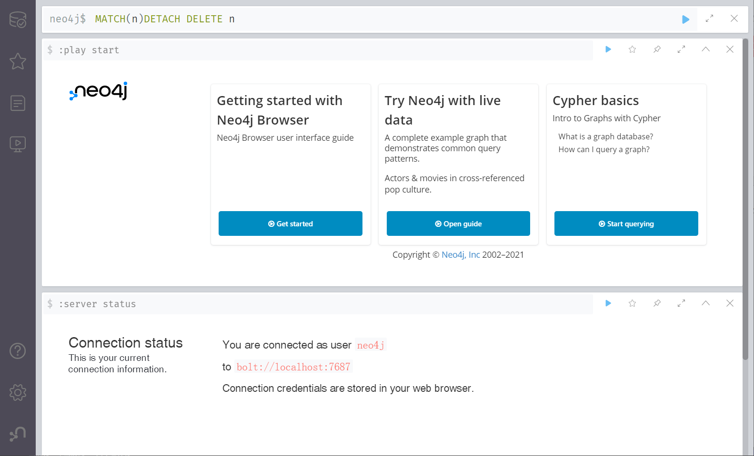Click the 'Cypher basics' heading
This screenshot has width=754, height=456.
click(x=596, y=100)
